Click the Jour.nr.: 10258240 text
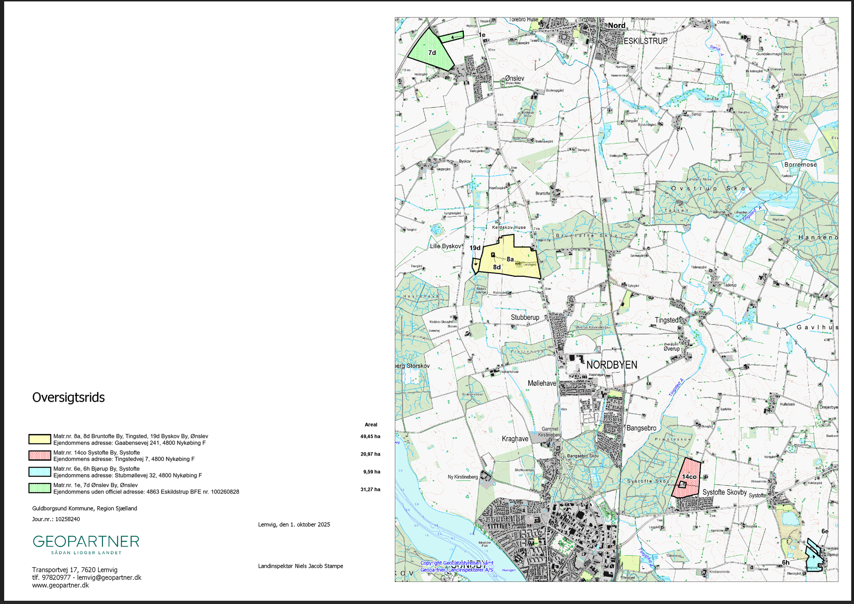 (56, 519)
